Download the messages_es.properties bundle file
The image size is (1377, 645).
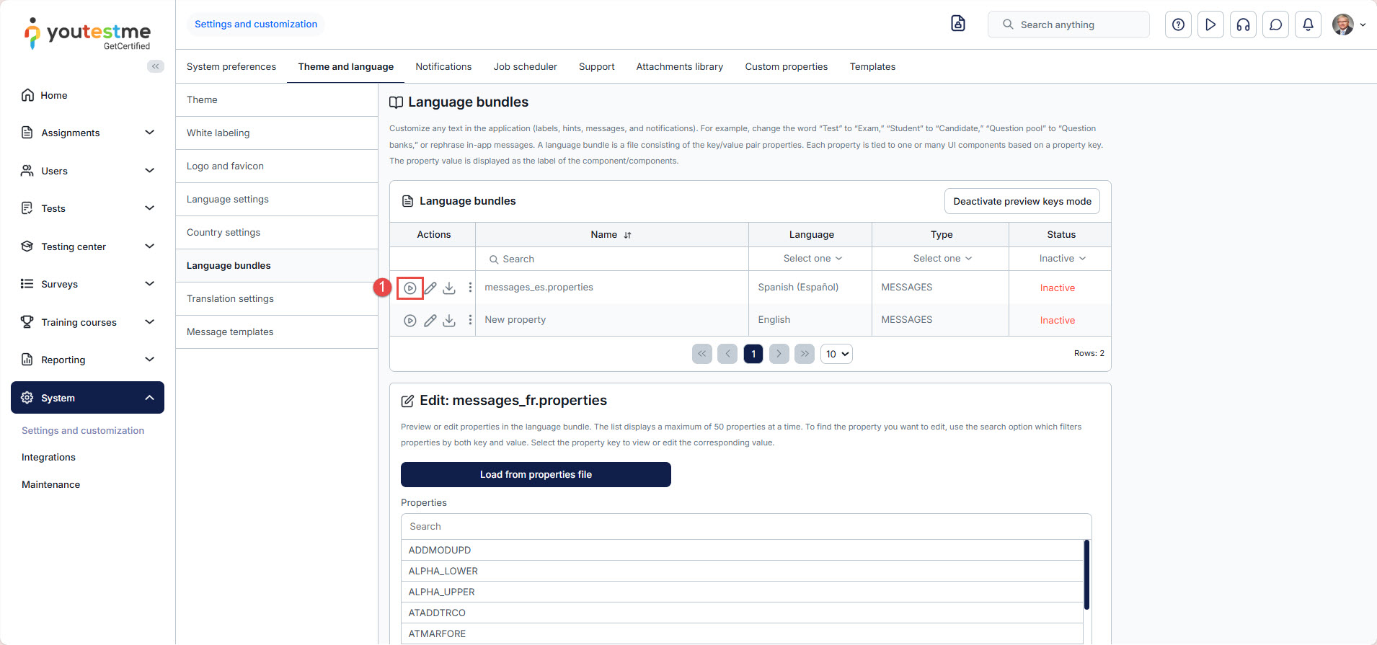[x=449, y=288]
